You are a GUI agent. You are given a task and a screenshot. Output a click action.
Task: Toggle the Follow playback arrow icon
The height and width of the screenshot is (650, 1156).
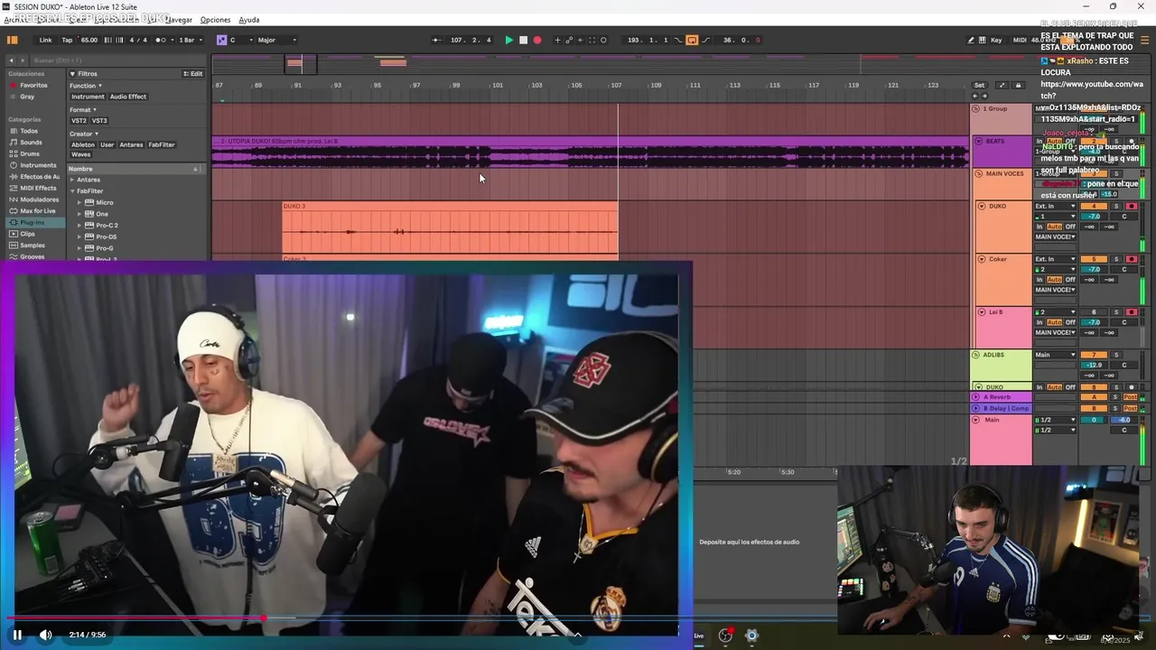pyautogui.click(x=436, y=40)
